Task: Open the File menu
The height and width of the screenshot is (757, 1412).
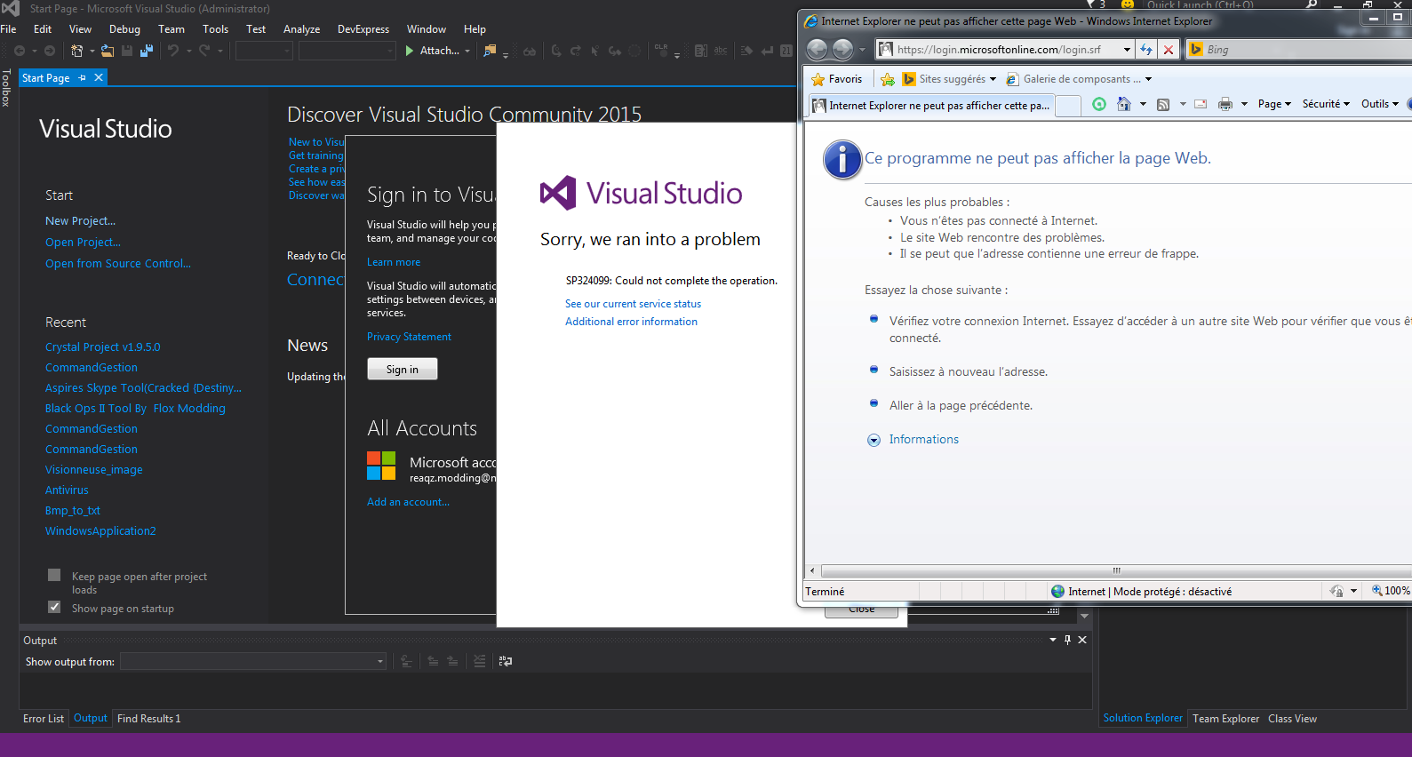Action: pyautogui.click(x=9, y=29)
